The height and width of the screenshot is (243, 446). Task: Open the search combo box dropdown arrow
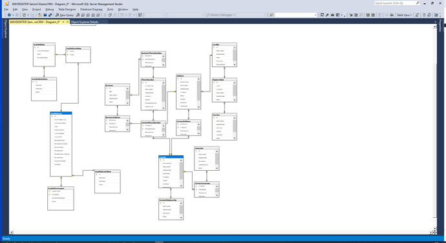[315, 15]
